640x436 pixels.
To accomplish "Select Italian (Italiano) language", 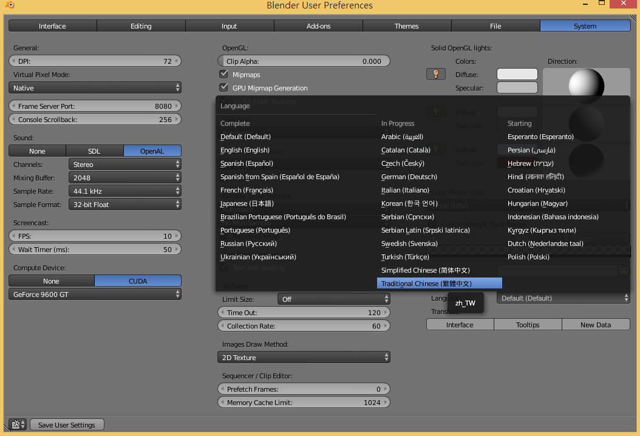I will (x=439, y=190).
